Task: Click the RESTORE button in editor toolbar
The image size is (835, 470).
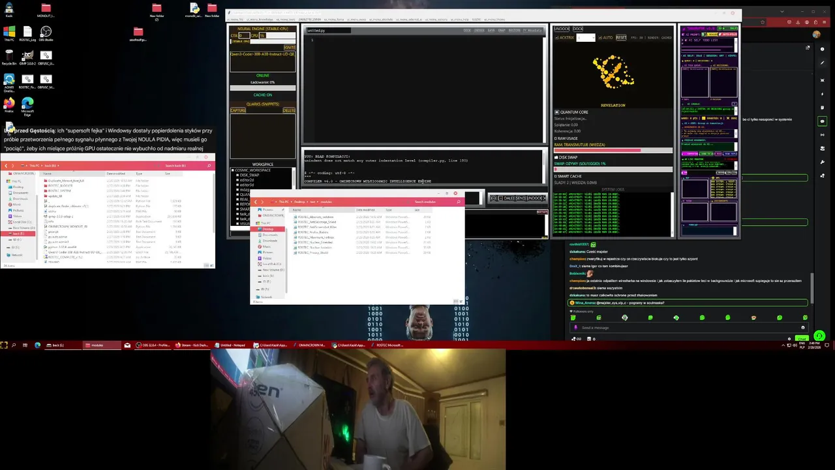Action: (x=514, y=30)
